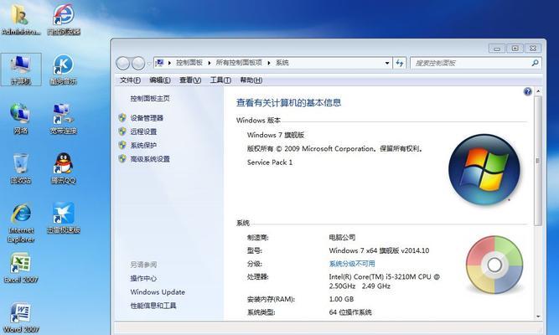The image size is (559, 335).
Task: Click the RAM value '1.00 GB'
Action: (341, 299)
